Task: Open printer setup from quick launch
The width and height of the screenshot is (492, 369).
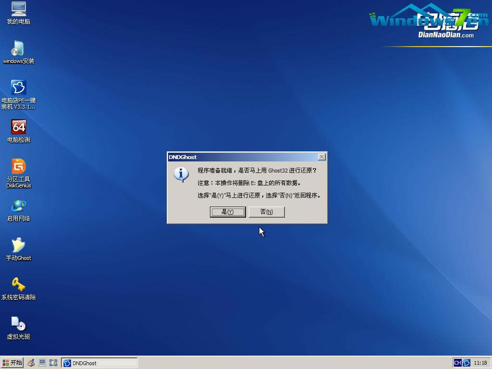Action: pyautogui.click(x=30, y=363)
